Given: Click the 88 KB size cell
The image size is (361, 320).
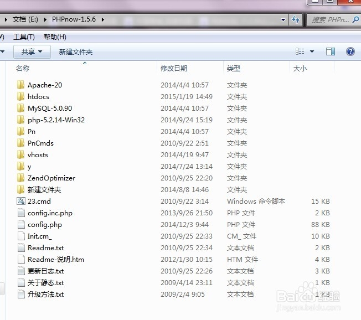Looking at the screenshot, I should click(x=321, y=224).
